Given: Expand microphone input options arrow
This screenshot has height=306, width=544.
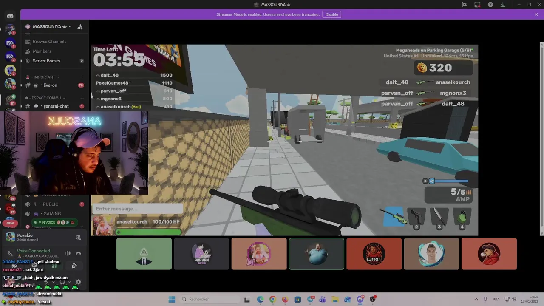Looking at the screenshot, I should [53, 282].
